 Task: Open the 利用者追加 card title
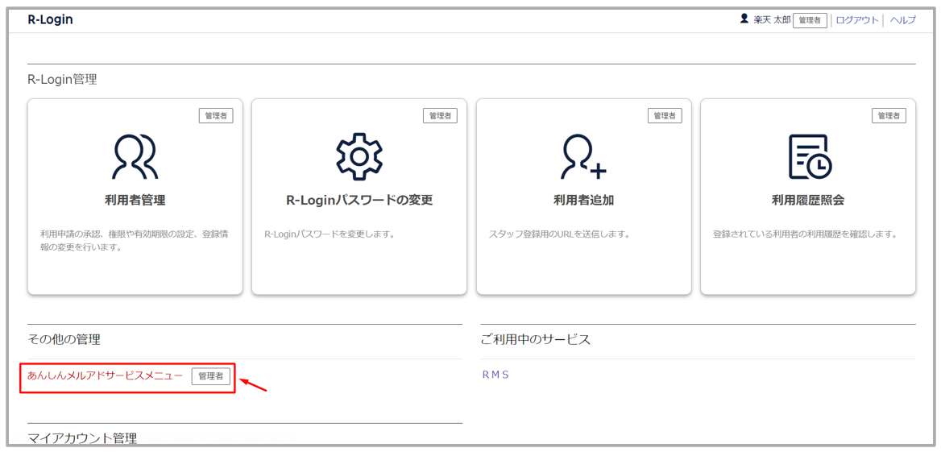point(583,201)
